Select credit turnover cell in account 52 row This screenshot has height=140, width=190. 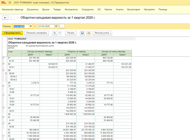coord(85,133)
